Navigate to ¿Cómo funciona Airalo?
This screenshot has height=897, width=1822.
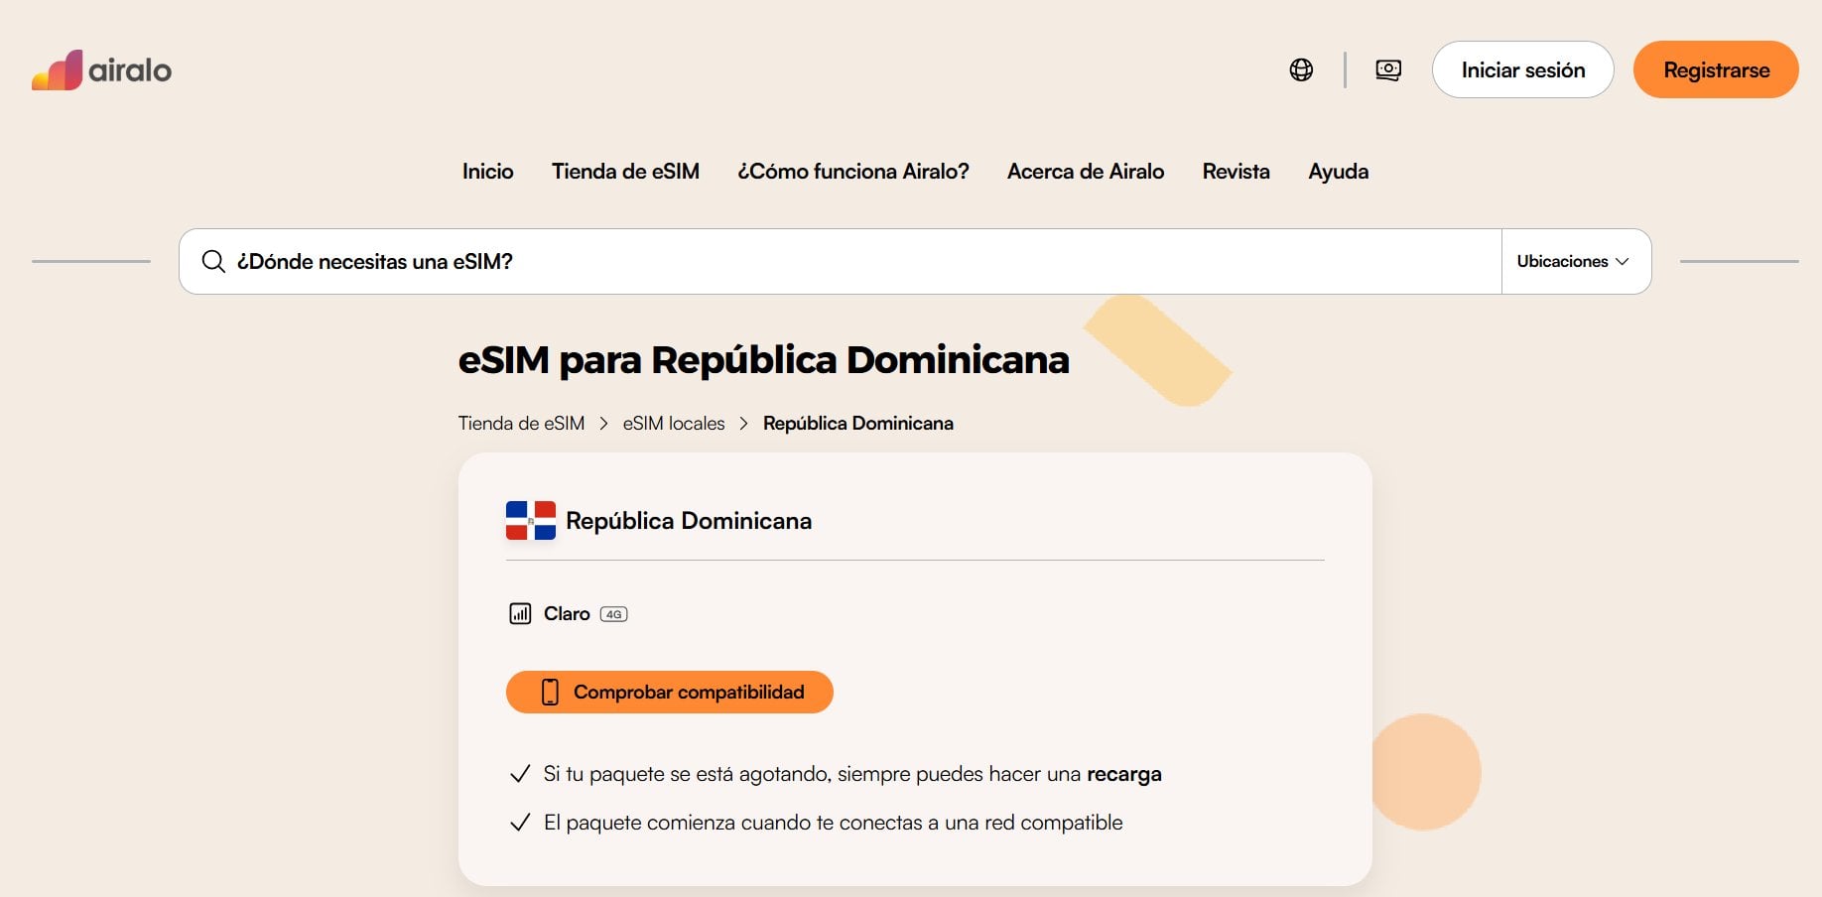click(x=854, y=171)
